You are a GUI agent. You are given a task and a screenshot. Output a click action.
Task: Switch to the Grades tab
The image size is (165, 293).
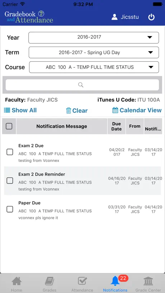[x=49, y=284]
